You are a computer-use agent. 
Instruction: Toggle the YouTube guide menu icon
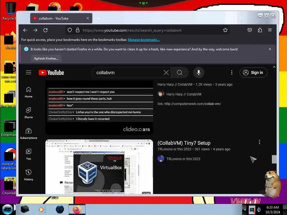(29, 73)
